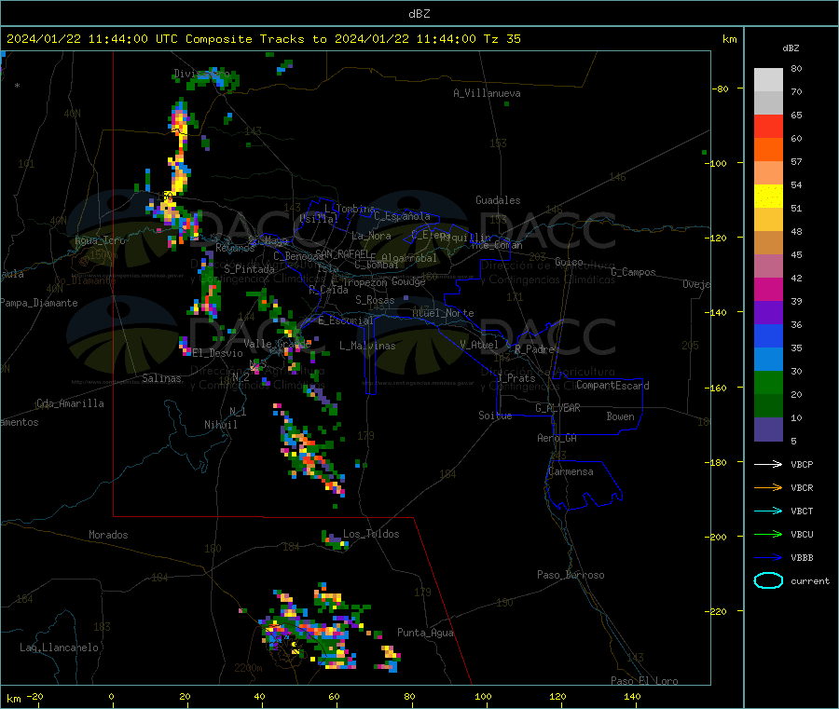
Task: Click the Carmensa location label
Action: click(571, 471)
